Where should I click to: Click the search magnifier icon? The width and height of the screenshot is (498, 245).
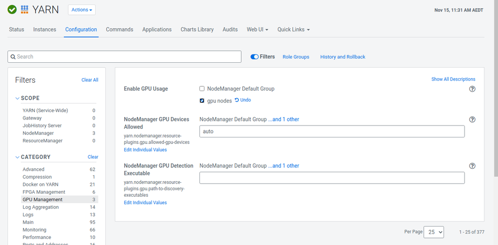tap(13, 57)
